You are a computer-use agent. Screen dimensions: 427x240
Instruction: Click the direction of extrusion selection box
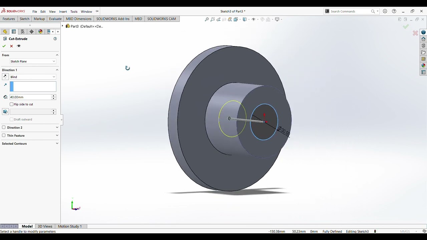click(33, 87)
